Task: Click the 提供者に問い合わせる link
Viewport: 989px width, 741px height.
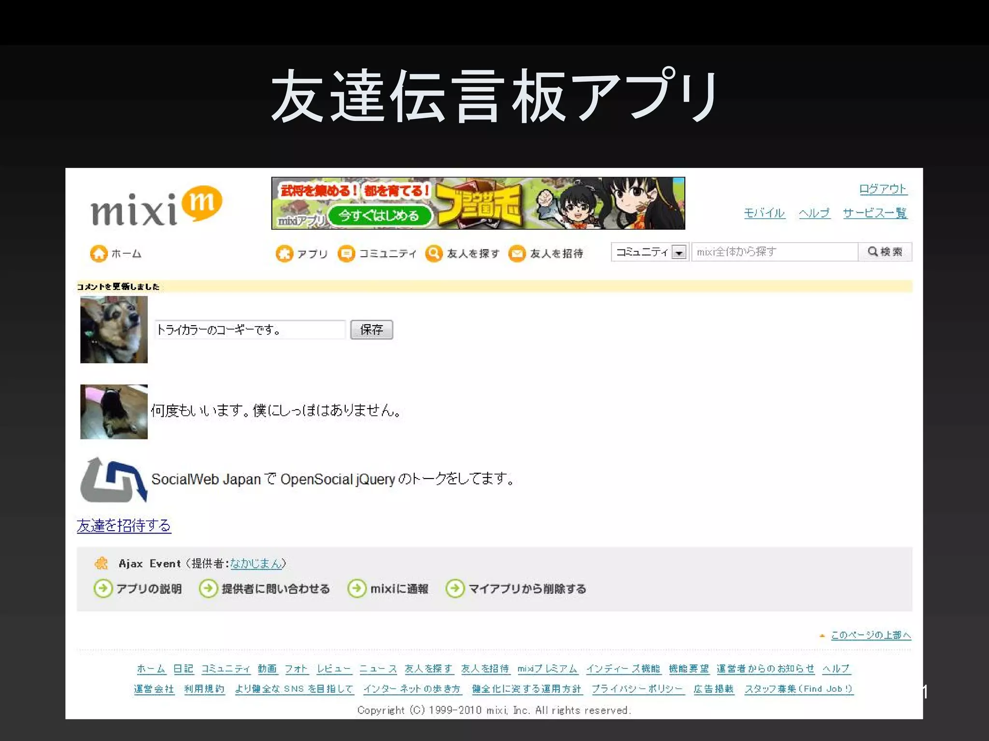Action: pyautogui.click(x=276, y=589)
